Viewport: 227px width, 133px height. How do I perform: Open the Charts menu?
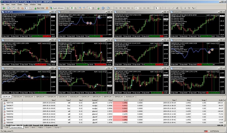pos(20,4)
